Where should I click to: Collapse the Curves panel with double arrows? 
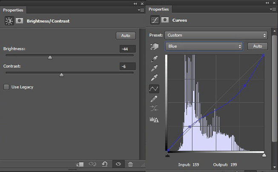[267, 3]
